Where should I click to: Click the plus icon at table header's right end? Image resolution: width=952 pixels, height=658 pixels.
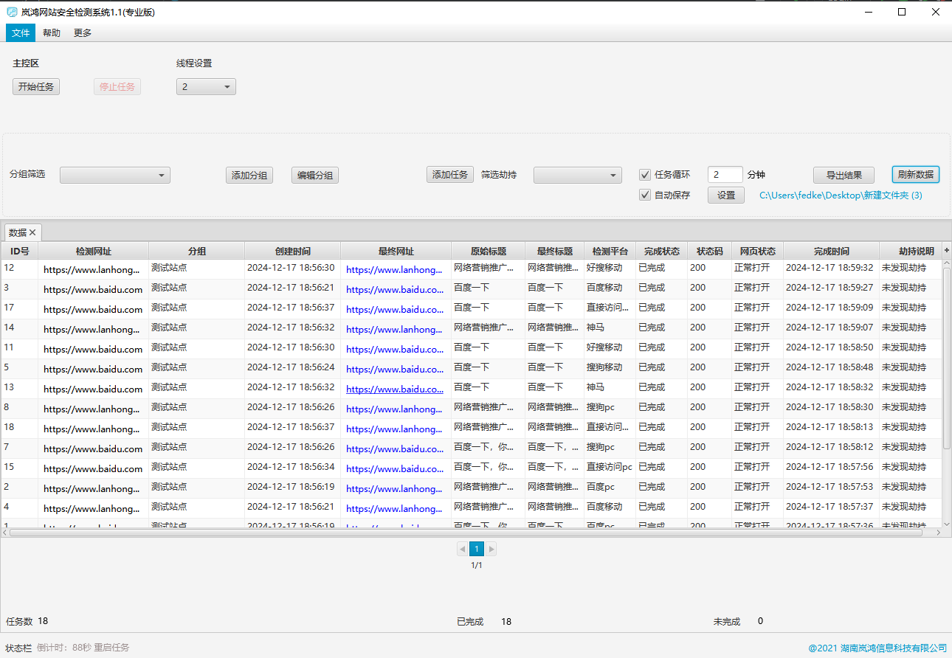947,251
